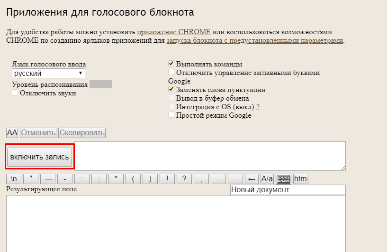This screenshot has height=252, width=387.
Task: Click the htm export button
Action: (x=300, y=179)
